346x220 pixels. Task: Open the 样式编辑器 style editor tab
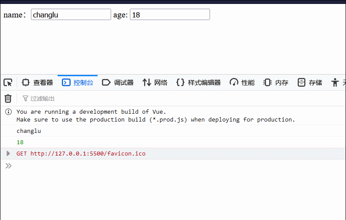click(198, 82)
